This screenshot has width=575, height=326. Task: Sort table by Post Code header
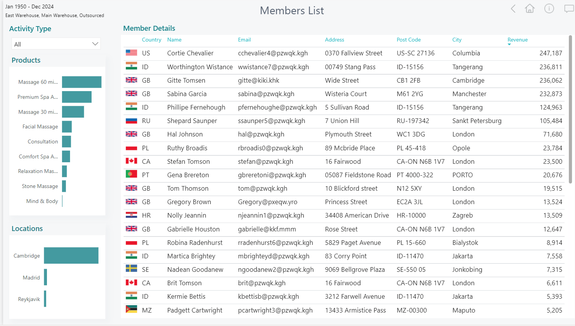[408, 40]
